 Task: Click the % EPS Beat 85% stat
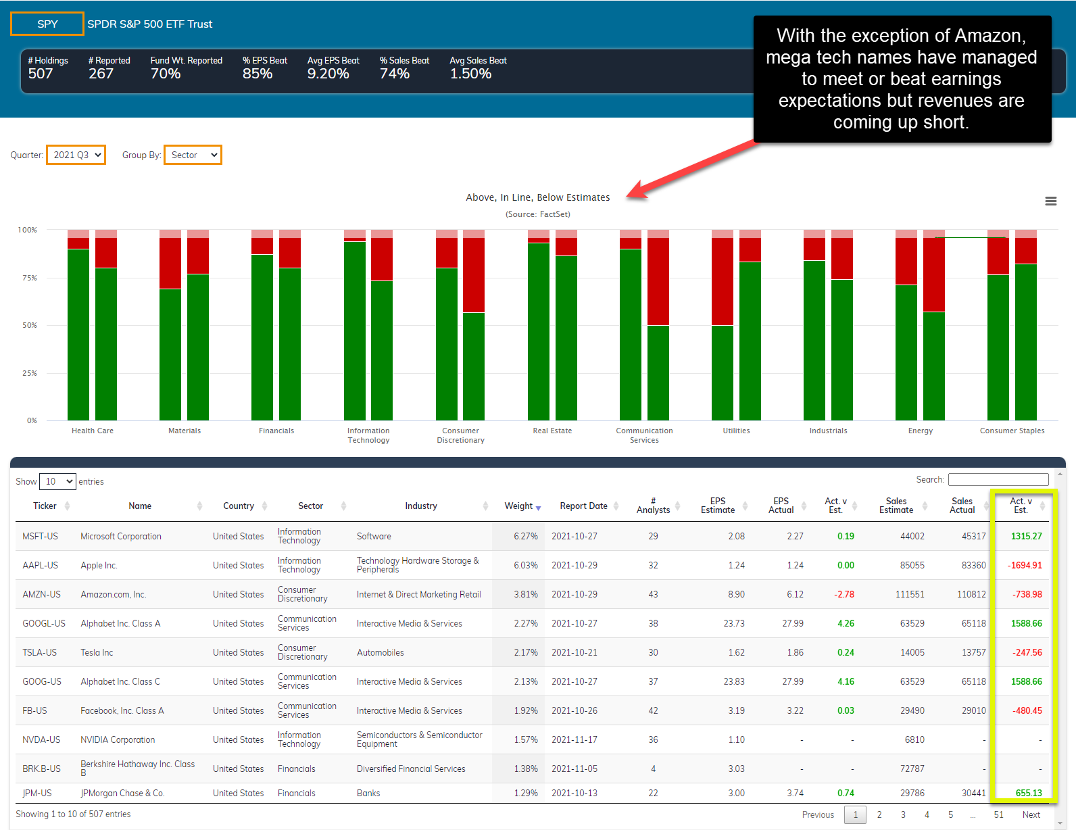264,68
